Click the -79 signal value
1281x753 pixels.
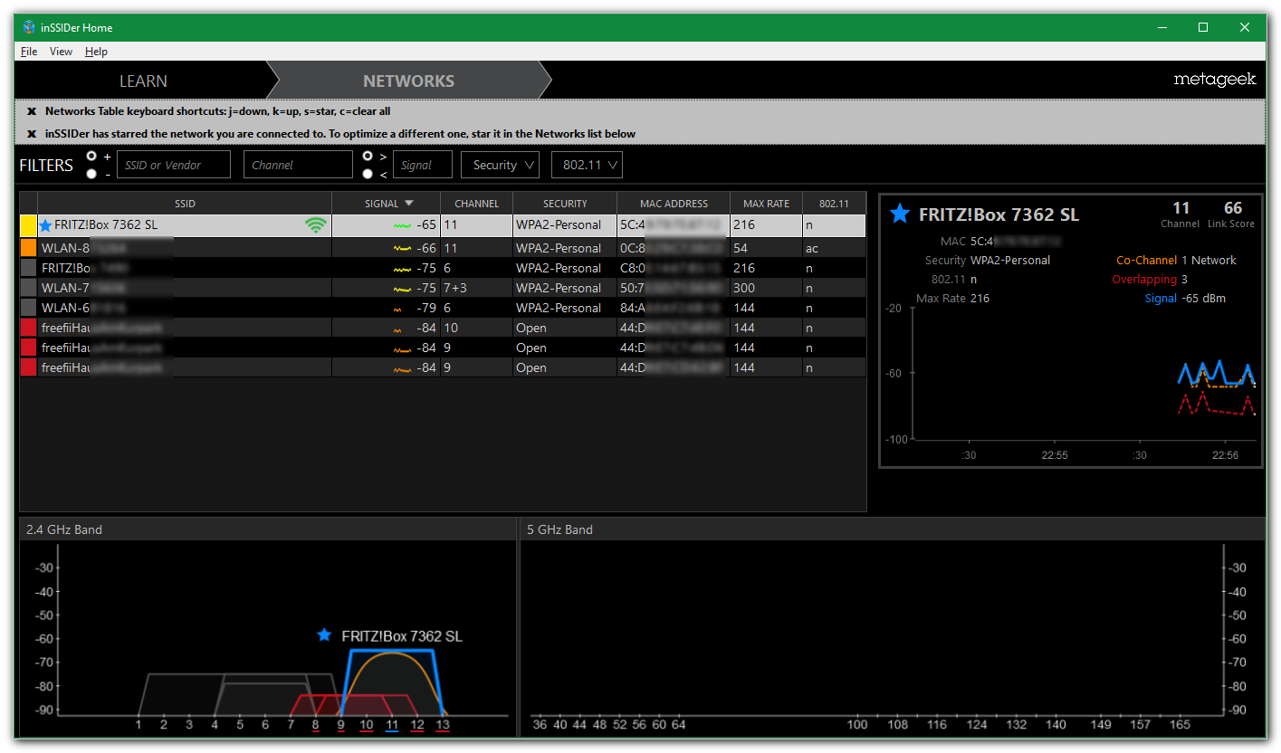coord(426,308)
